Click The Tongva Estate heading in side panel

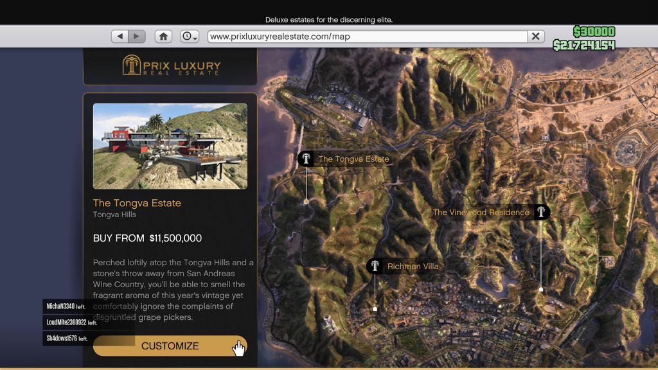click(x=137, y=203)
